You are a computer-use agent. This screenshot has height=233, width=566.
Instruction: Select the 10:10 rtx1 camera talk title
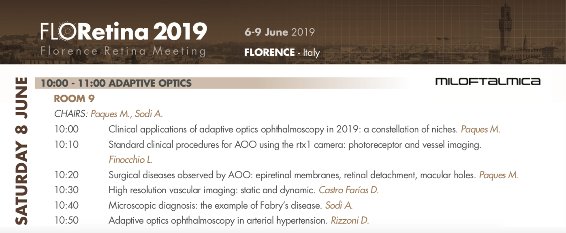(295, 145)
